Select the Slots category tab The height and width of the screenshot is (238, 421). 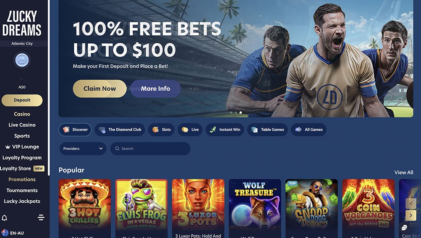(x=161, y=130)
